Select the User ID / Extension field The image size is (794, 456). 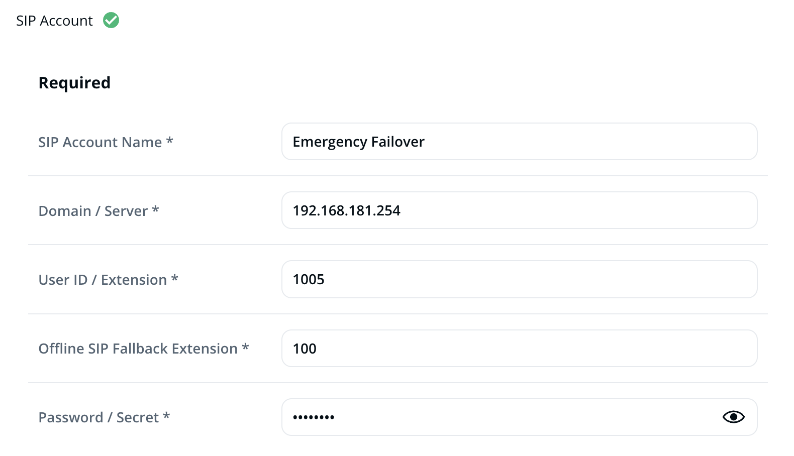519,279
